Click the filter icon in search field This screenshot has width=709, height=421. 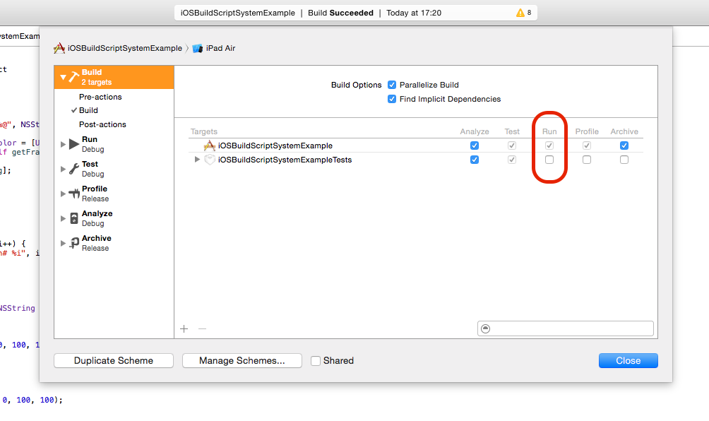point(486,328)
